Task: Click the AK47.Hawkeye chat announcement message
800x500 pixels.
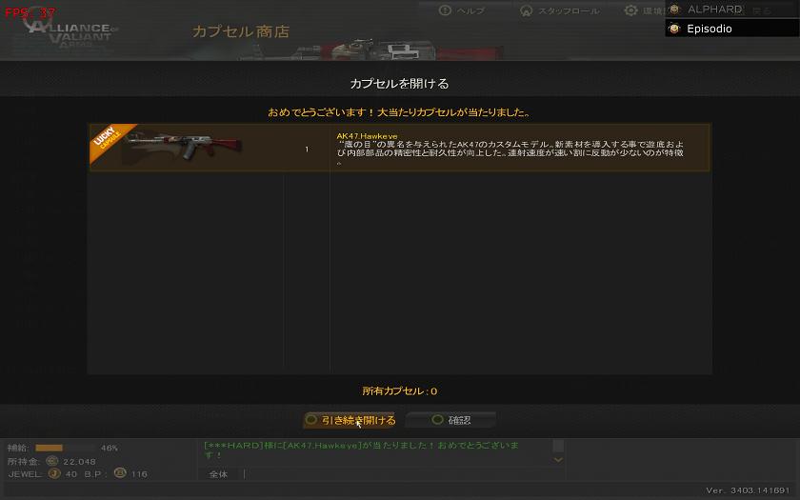Action: click(x=361, y=450)
